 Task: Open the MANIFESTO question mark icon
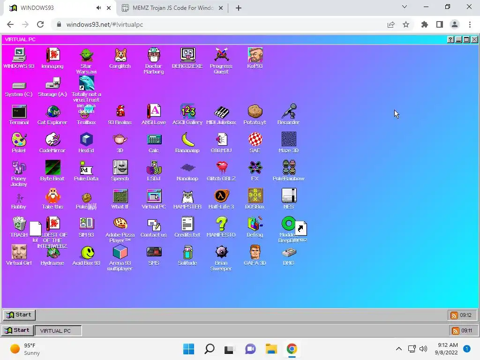coord(221,224)
